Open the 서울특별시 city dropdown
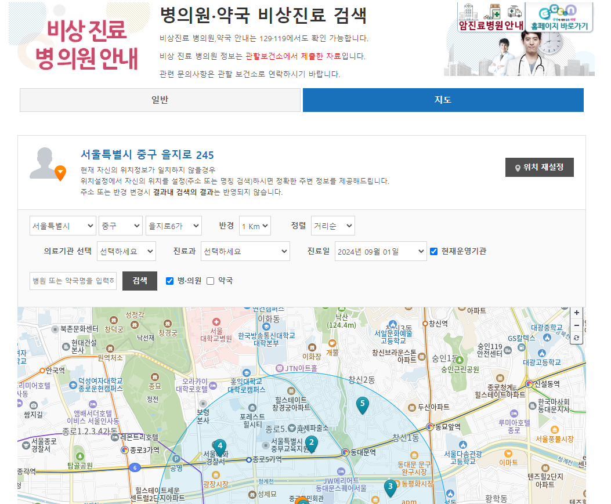 point(63,226)
